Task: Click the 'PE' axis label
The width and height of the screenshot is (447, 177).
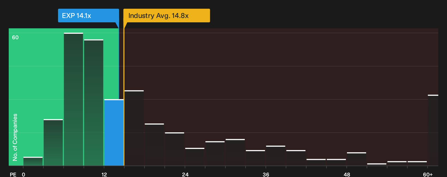Action: (13, 175)
